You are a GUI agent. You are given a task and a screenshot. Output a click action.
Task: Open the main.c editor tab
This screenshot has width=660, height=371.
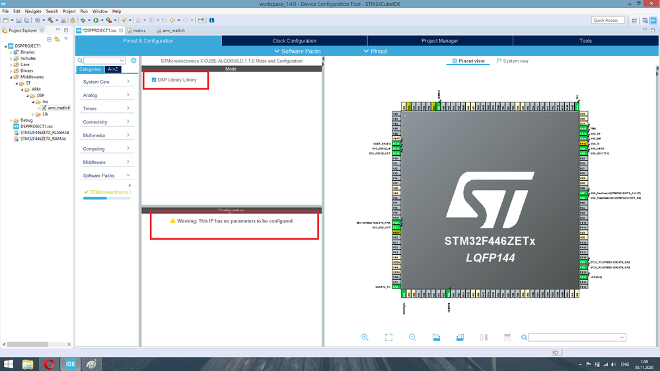coord(137,31)
